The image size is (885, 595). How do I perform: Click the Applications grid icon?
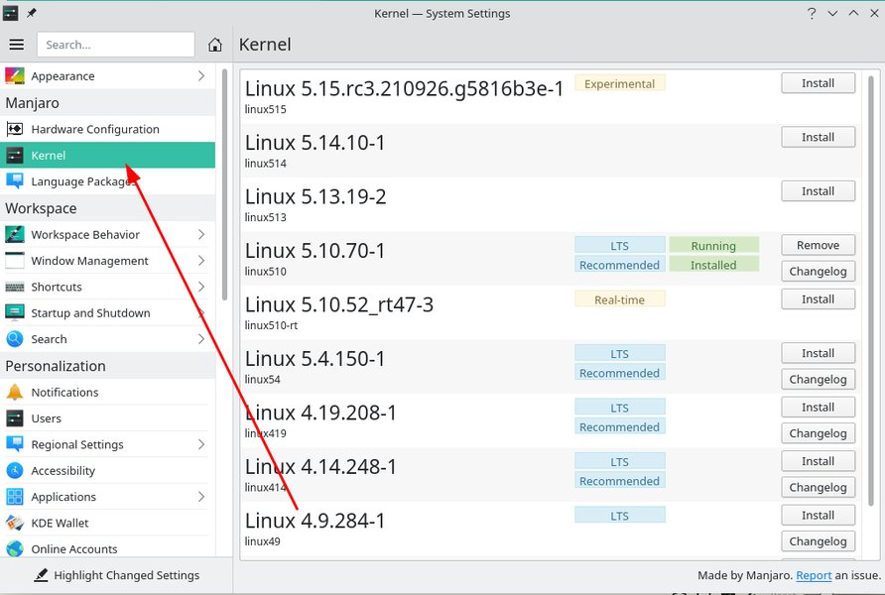(14, 496)
